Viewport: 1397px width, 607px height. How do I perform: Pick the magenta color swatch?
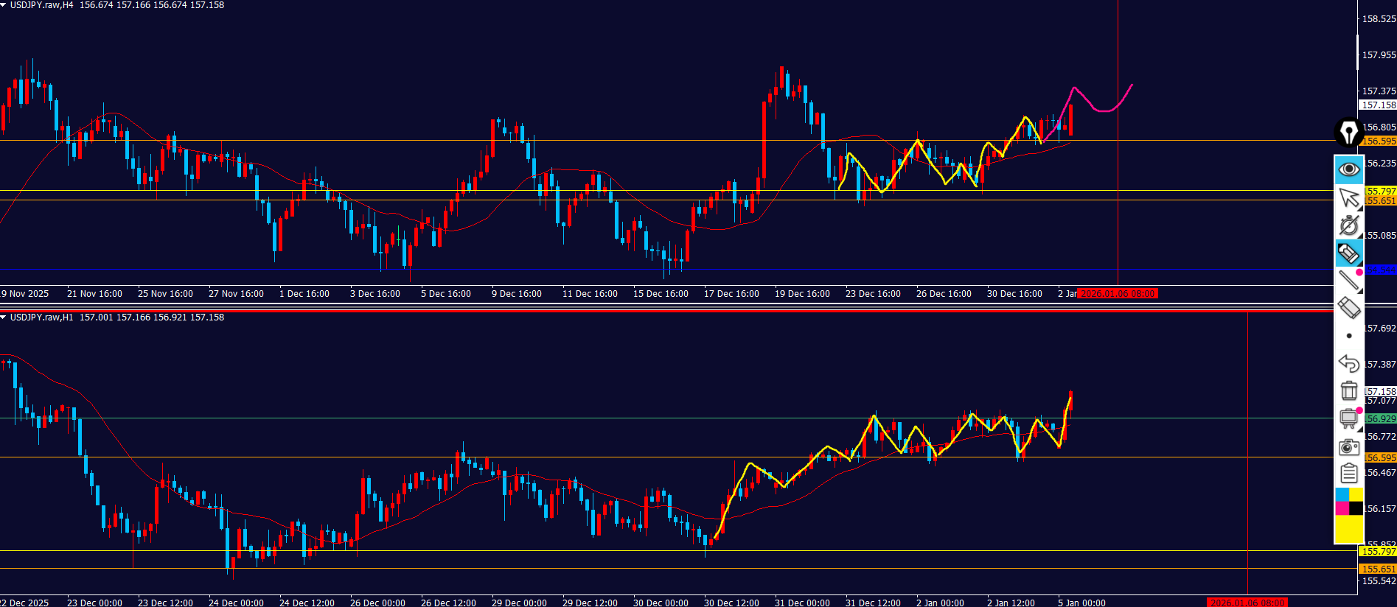click(x=1342, y=508)
